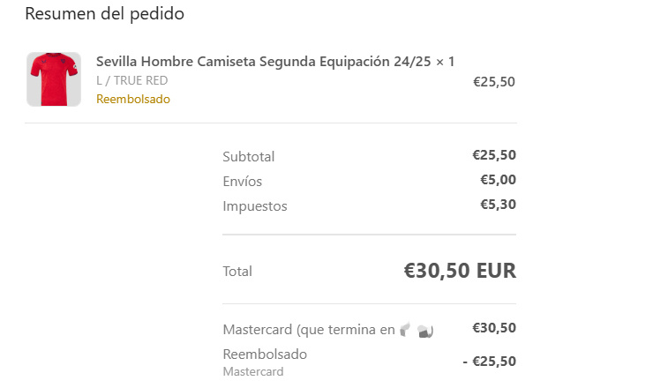653x388 pixels.
Task: Click the taxes amount €5,30
Action: [x=498, y=205]
